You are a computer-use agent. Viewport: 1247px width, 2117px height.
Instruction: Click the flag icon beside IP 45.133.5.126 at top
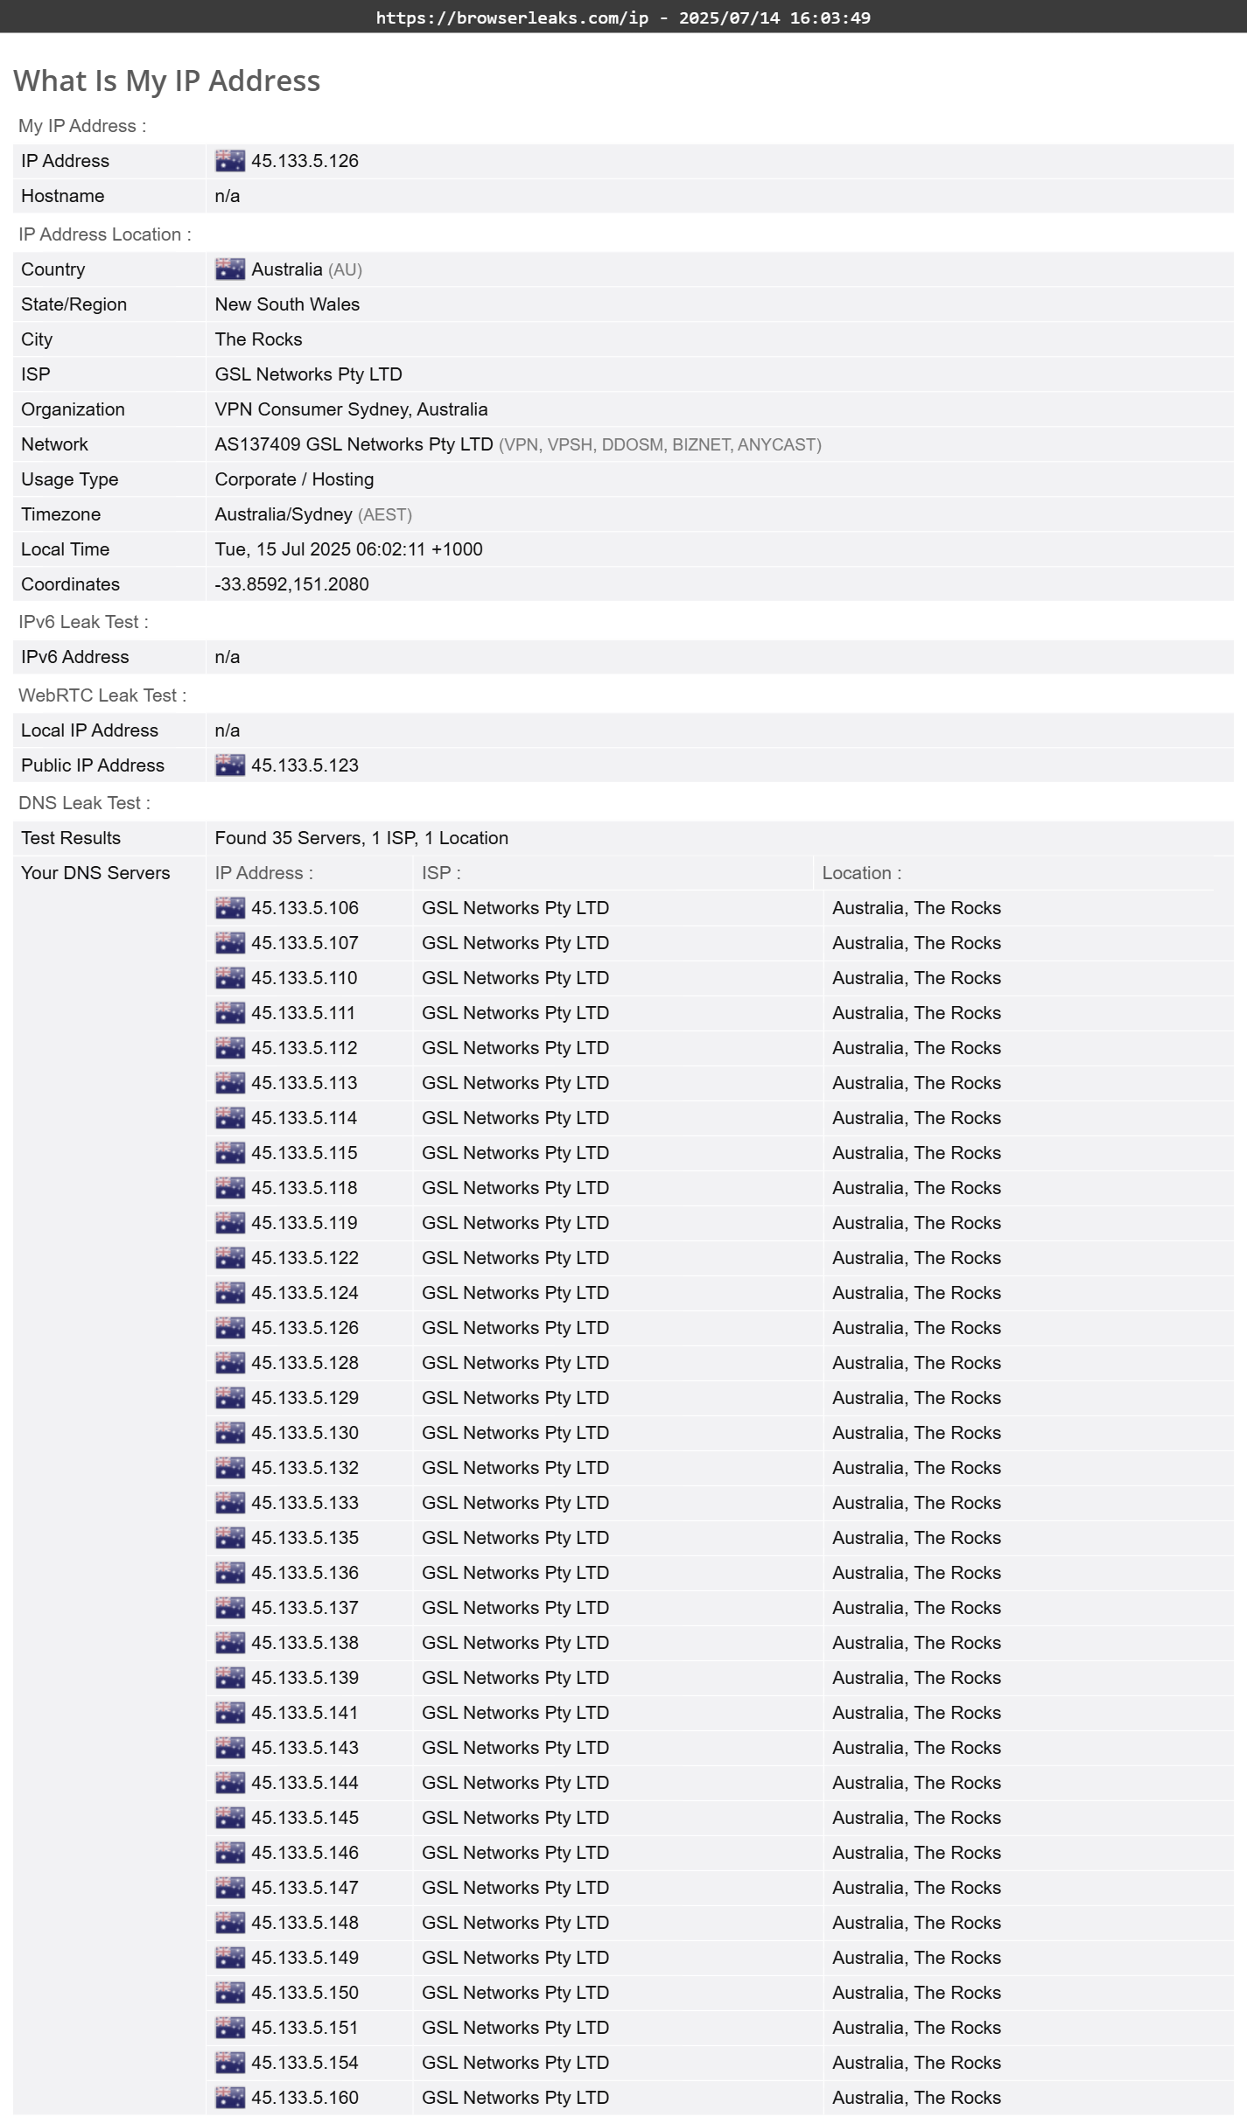pos(230,161)
